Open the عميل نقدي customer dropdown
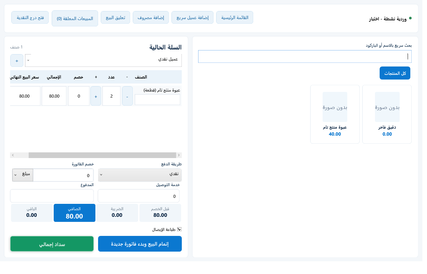The width and height of the screenshot is (427, 274). click(x=103, y=60)
